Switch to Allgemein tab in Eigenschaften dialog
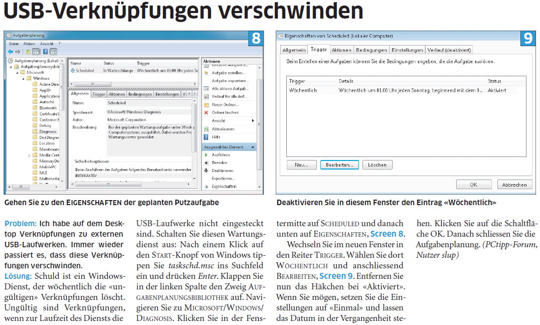 pyautogui.click(x=294, y=50)
